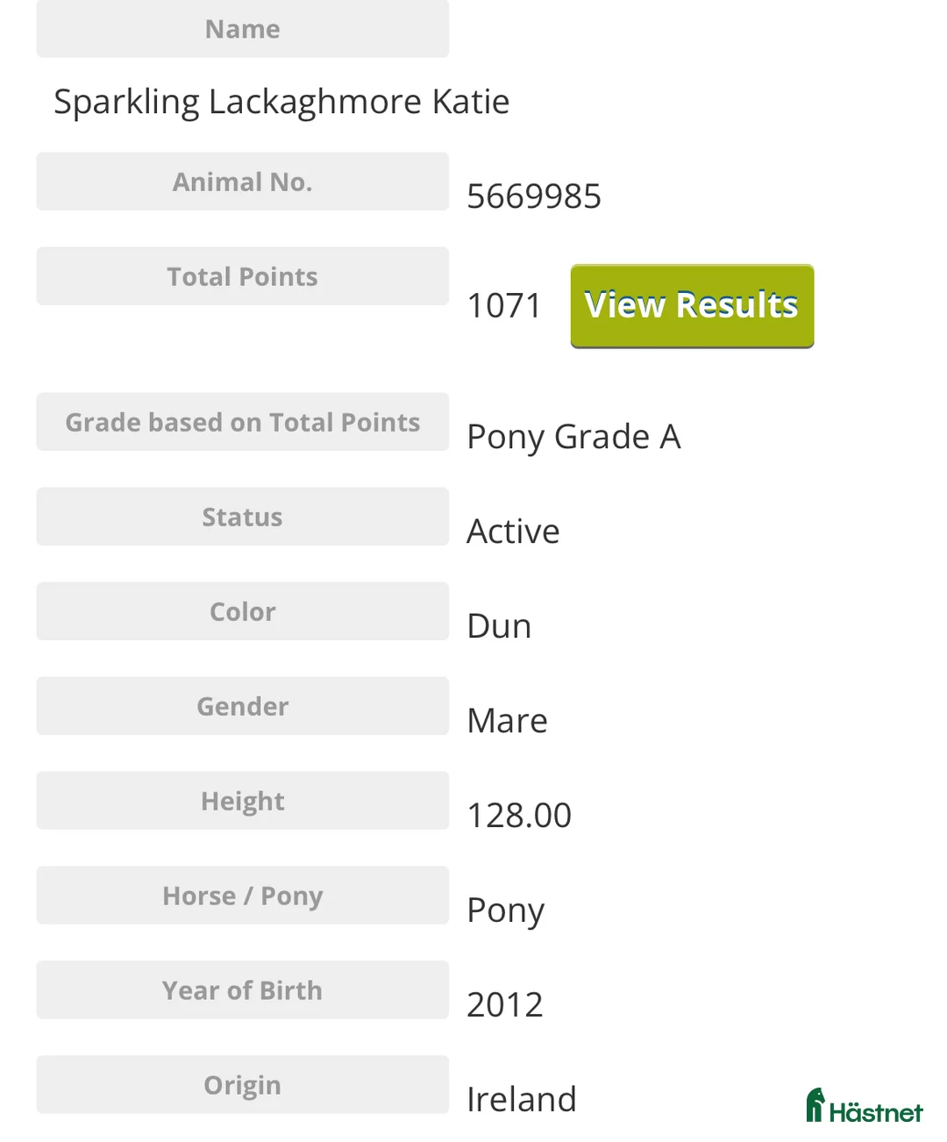Click the Dun color value
This screenshot has width=947, height=1142.
499,626
